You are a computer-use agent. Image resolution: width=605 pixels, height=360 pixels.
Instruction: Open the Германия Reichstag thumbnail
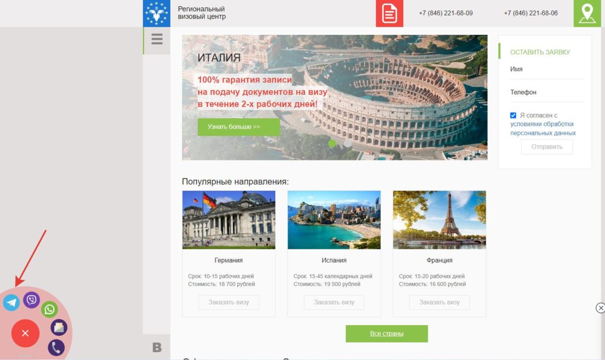click(x=229, y=220)
